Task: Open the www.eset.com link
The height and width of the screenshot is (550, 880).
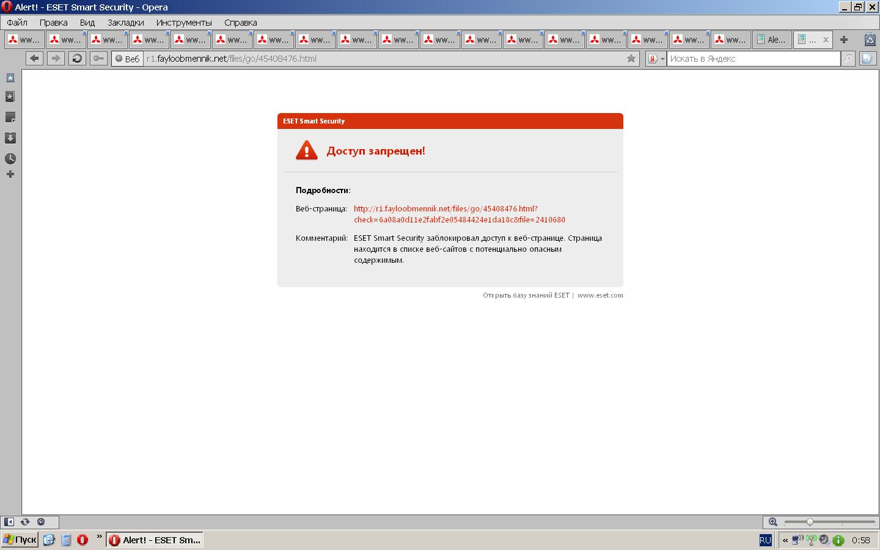Action: [x=600, y=295]
